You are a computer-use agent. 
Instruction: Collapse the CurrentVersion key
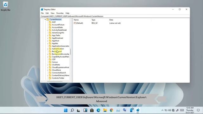click(x=45, y=19)
